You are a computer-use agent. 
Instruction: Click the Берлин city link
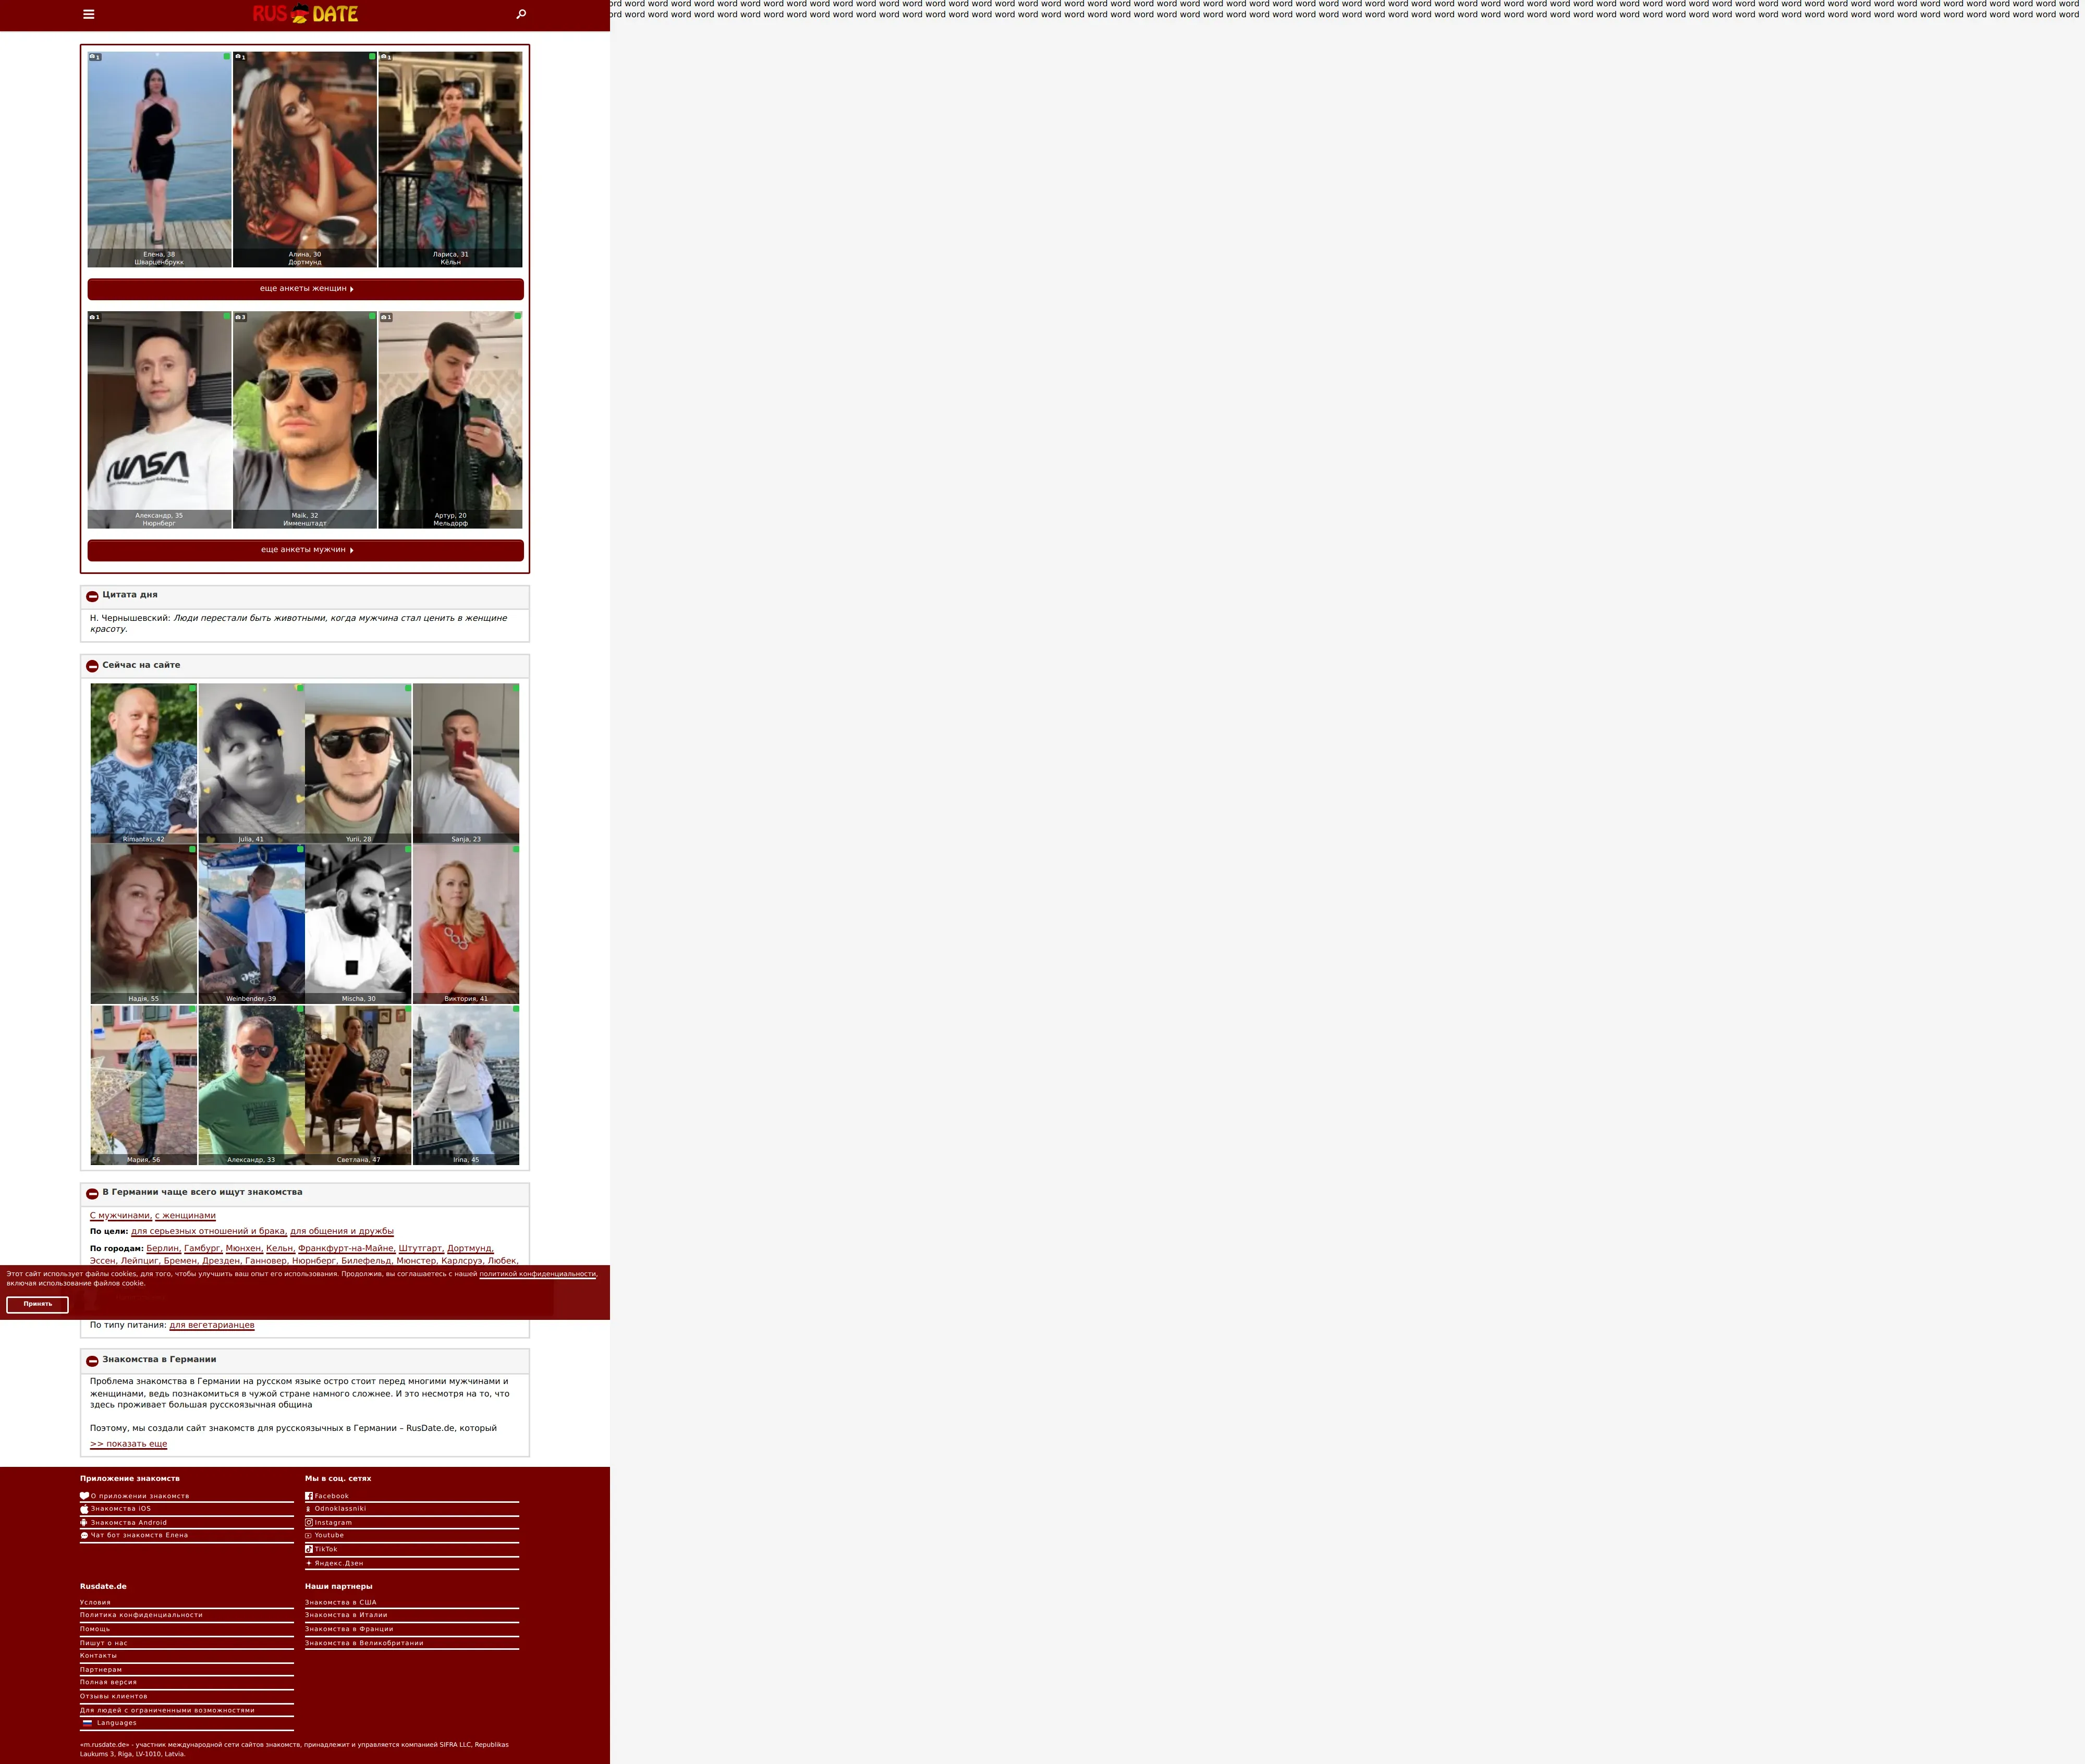point(163,1248)
